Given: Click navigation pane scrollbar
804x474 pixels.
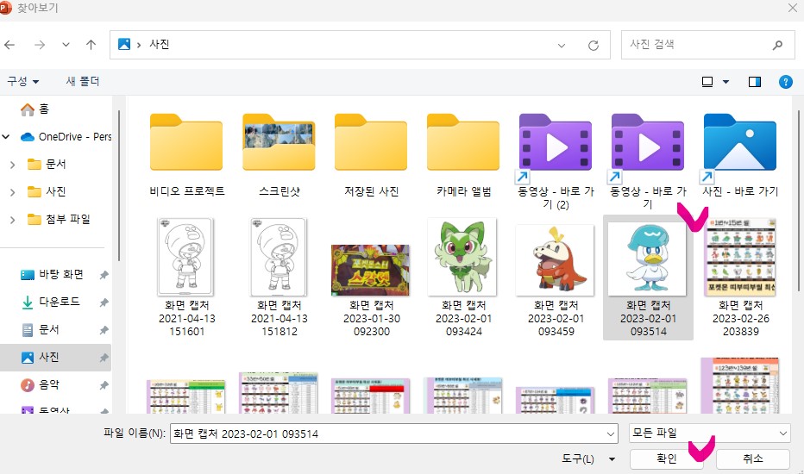Looking at the screenshot, I should pos(119,185).
